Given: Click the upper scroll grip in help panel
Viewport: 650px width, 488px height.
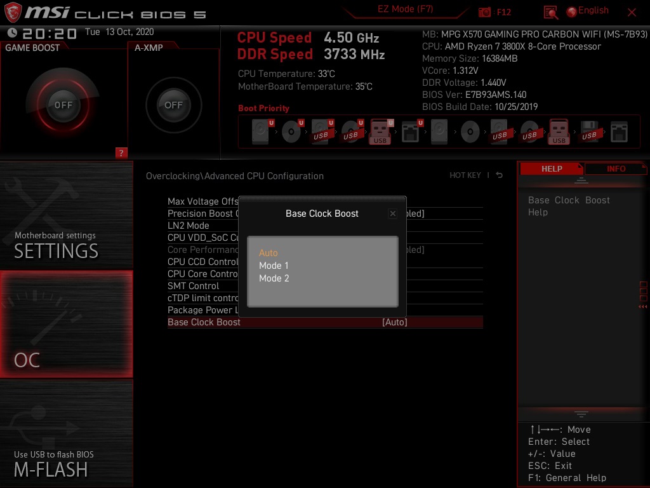Looking at the screenshot, I should tap(581, 180).
